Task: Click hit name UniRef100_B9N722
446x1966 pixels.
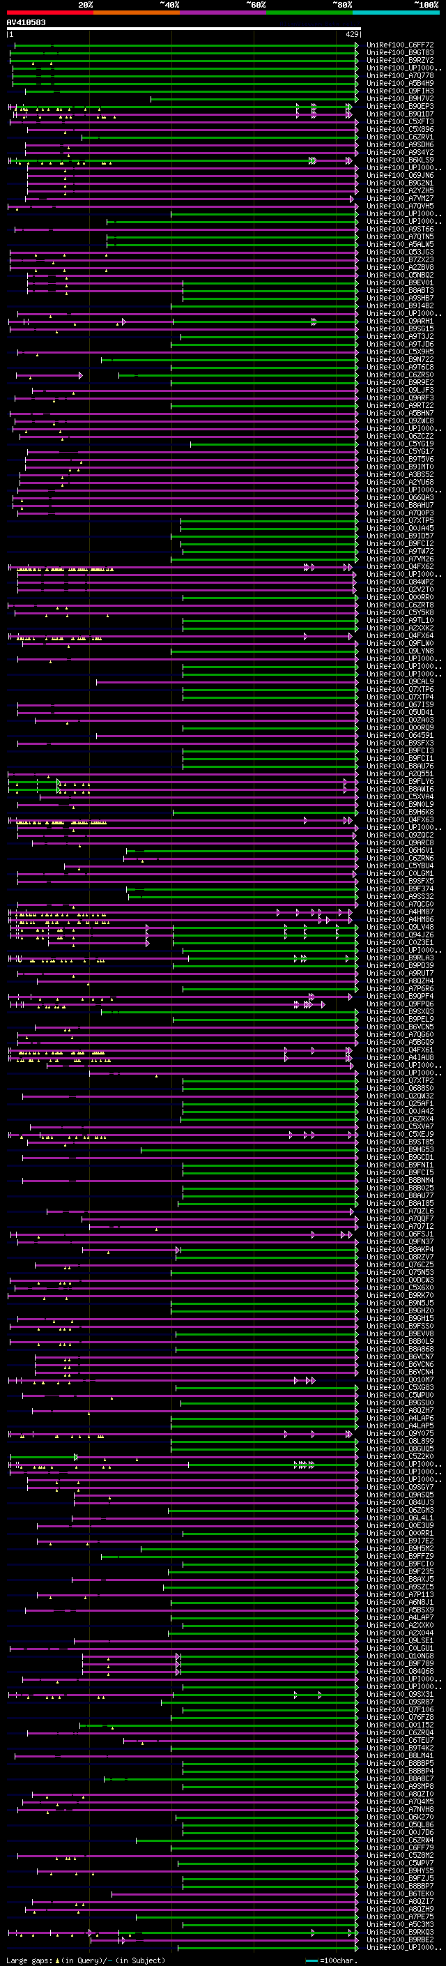Action: coord(399,359)
